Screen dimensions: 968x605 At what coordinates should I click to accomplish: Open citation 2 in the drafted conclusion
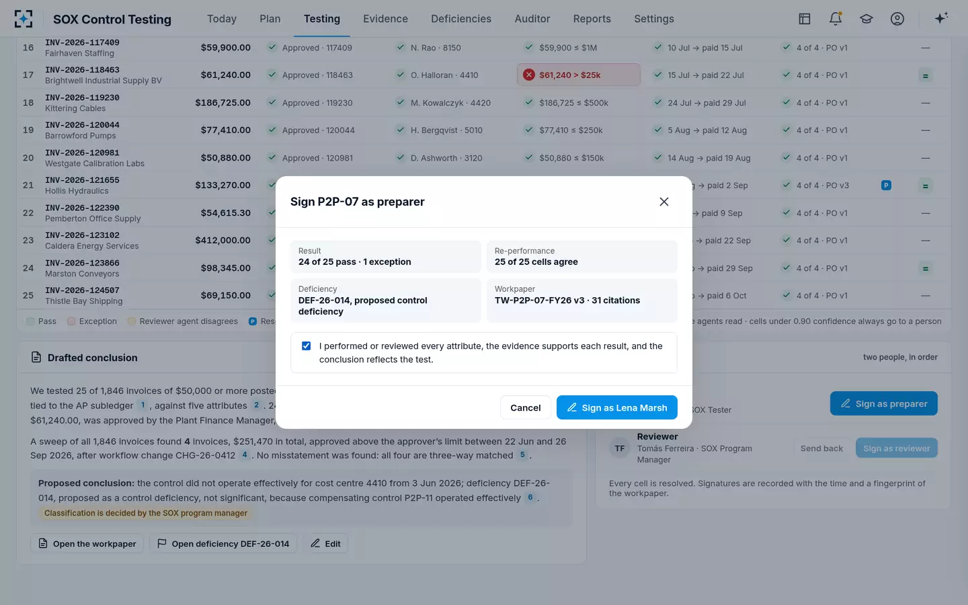[x=256, y=405]
